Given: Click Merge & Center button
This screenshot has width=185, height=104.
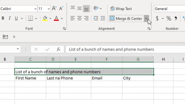Looking at the screenshot, I should point(126,18).
